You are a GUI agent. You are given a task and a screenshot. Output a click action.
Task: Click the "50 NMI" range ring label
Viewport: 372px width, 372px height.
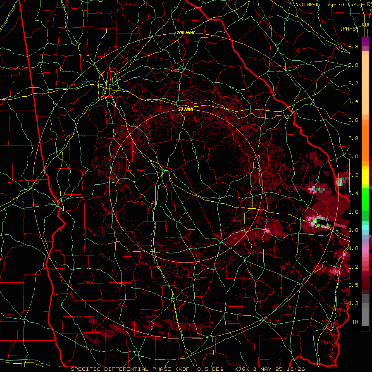pos(186,109)
